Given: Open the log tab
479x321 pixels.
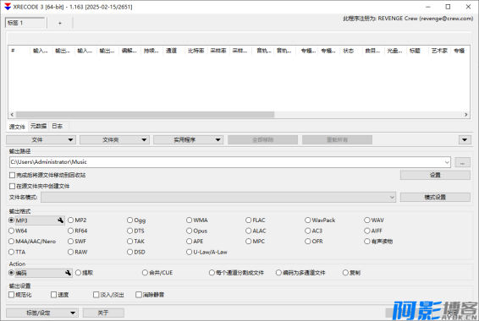Looking at the screenshot, I should [x=58, y=126].
